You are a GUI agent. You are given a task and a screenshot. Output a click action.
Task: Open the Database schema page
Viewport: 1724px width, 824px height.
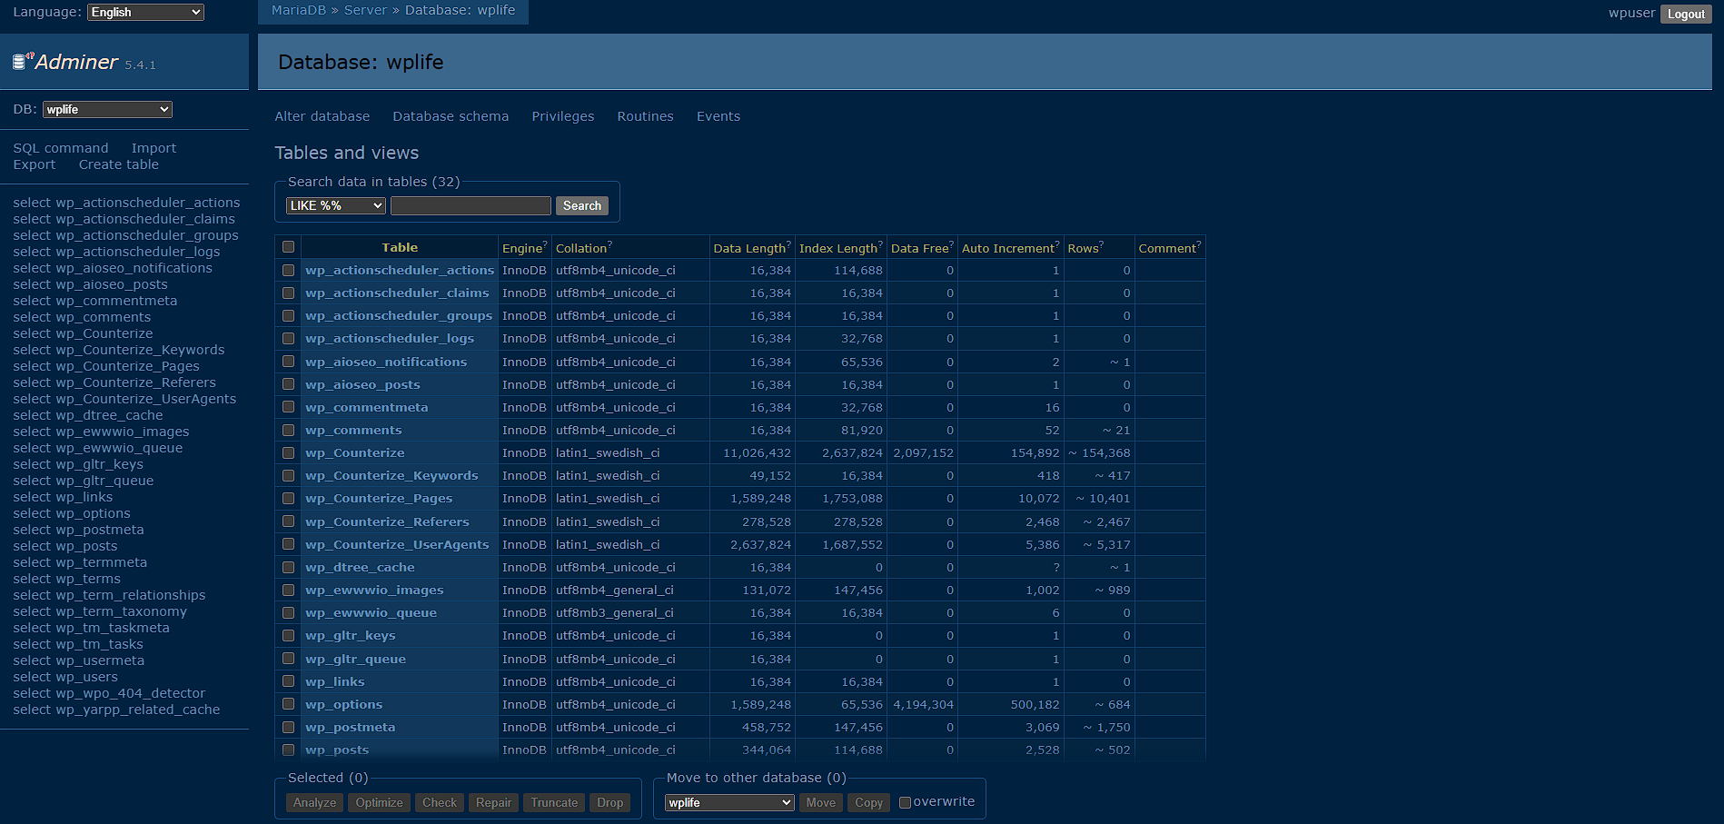tap(451, 116)
